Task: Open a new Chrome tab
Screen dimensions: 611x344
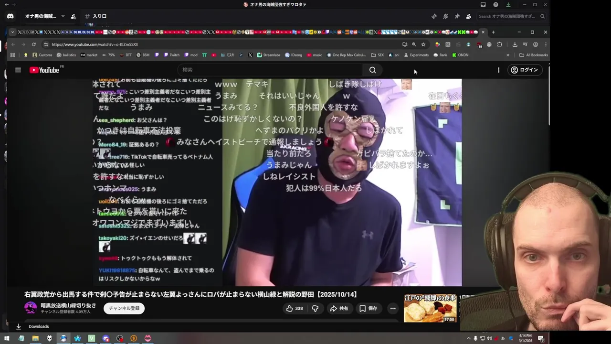Action: click(x=493, y=32)
